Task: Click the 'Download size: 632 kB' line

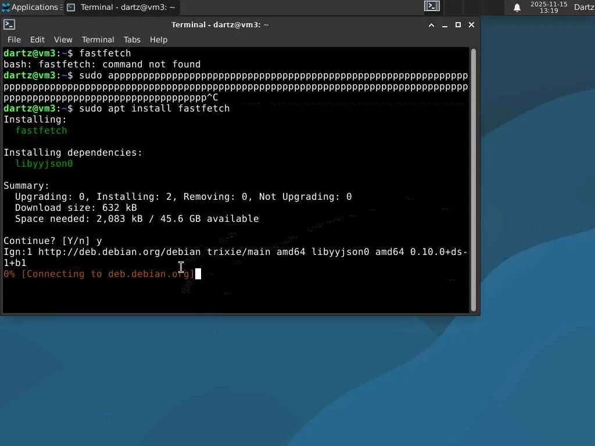Action: tap(76, 208)
